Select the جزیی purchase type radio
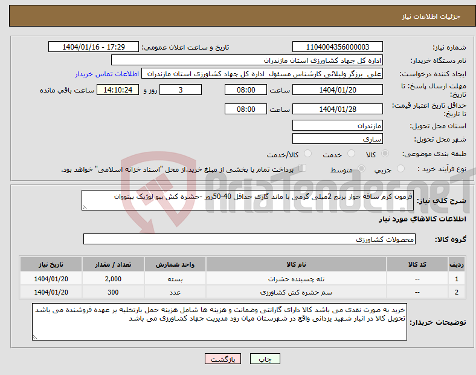Viewport: 476px width, 375px height. [400, 168]
